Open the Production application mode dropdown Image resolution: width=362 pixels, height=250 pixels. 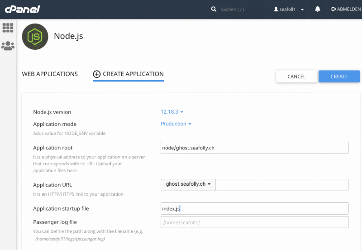tap(176, 124)
